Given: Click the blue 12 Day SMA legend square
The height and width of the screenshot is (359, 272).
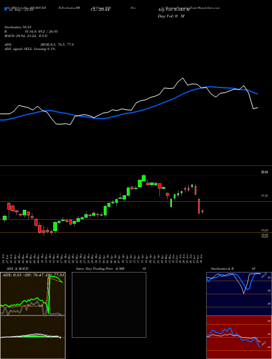Looking at the screenshot, I should pyautogui.click(x=5, y=9).
